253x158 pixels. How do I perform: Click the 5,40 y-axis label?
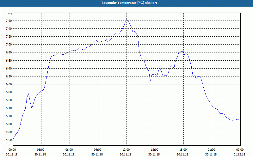pos(9,108)
